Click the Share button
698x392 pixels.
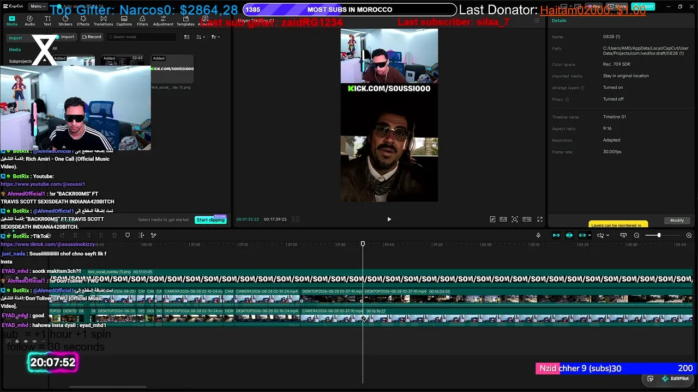point(618,7)
